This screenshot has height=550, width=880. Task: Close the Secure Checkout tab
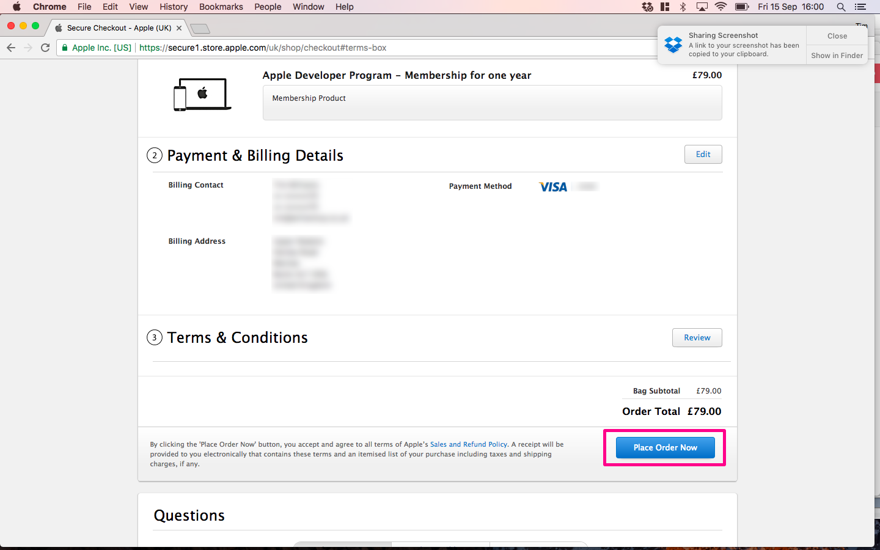pyautogui.click(x=179, y=28)
